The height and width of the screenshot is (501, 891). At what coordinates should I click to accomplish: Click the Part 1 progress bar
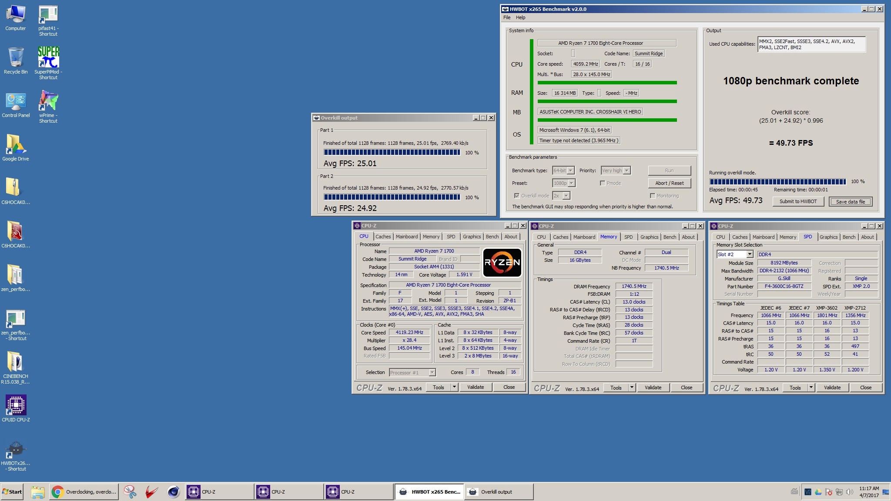392,152
